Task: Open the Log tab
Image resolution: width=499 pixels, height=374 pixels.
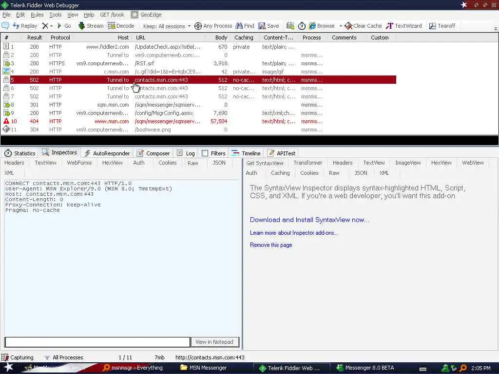Action: [x=186, y=153]
